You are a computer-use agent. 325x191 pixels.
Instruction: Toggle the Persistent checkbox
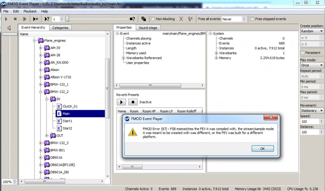coord(302,53)
